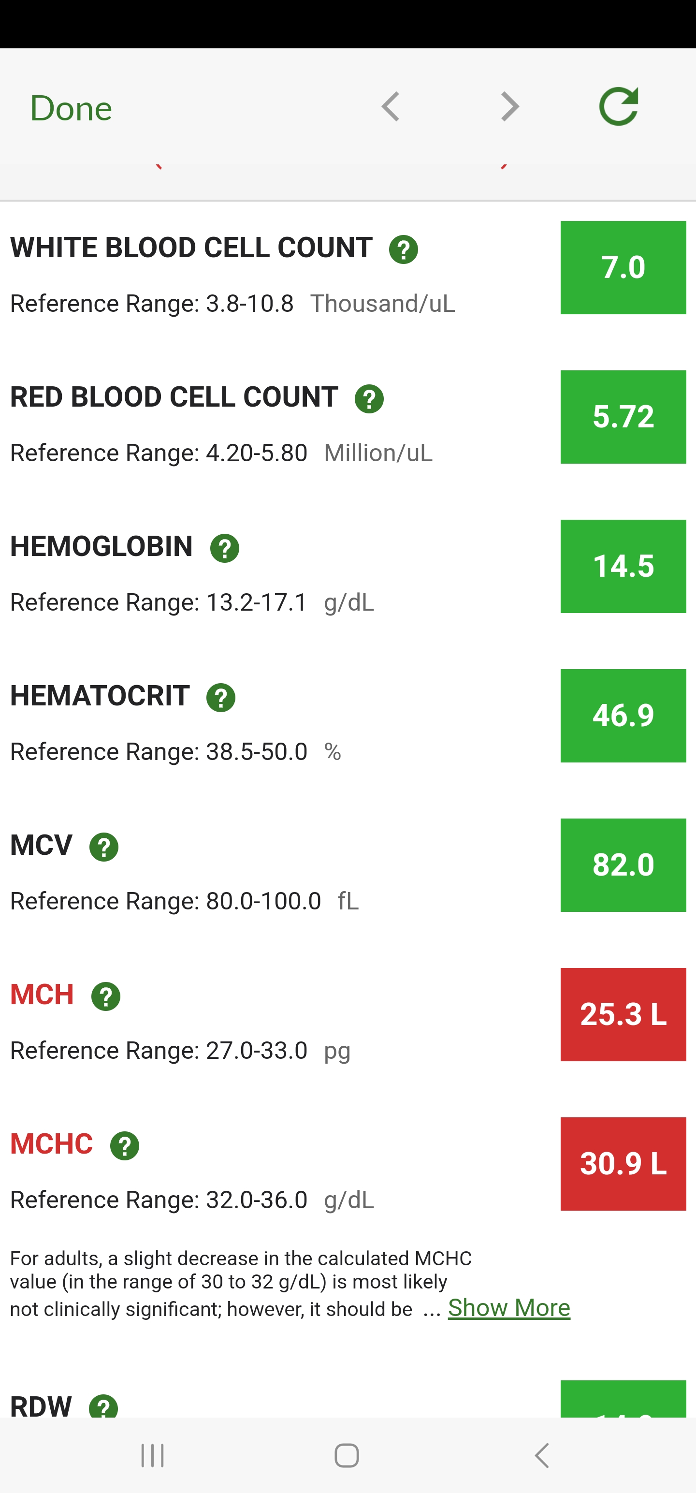Image resolution: width=696 pixels, height=1493 pixels.
Task: Open the MCV help icon
Action: (104, 847)
